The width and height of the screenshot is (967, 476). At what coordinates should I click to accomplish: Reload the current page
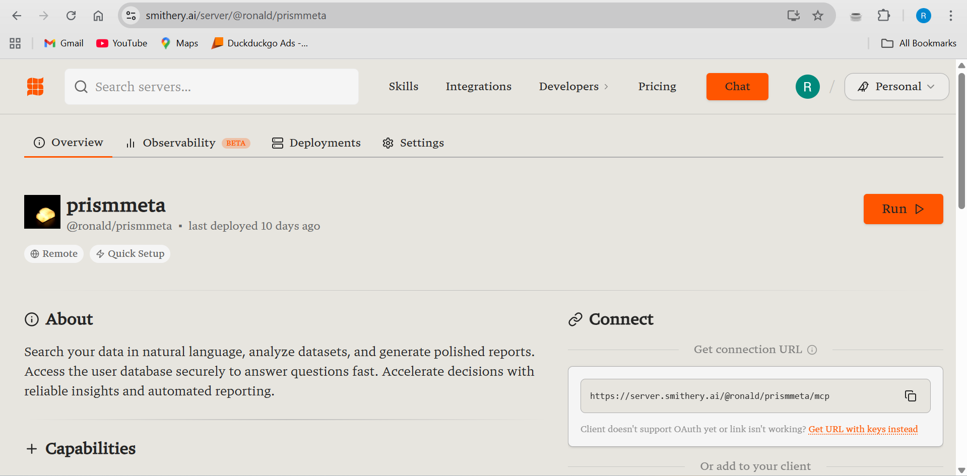pyautogui.click(x=71, y=15)
